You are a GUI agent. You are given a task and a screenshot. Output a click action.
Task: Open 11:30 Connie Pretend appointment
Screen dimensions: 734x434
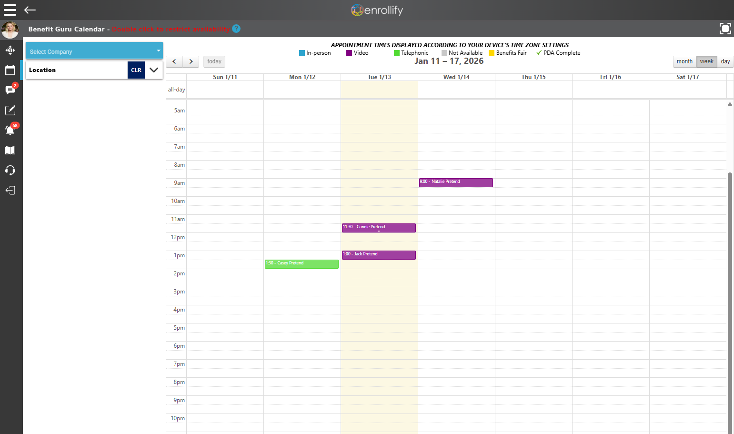(x=379, y=228)
